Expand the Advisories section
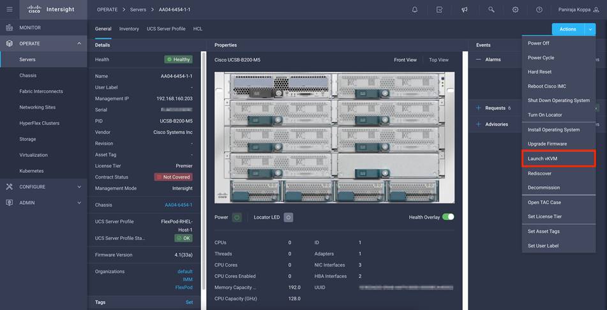The height and width of the screenshot is (310, 607). point(479,124)
